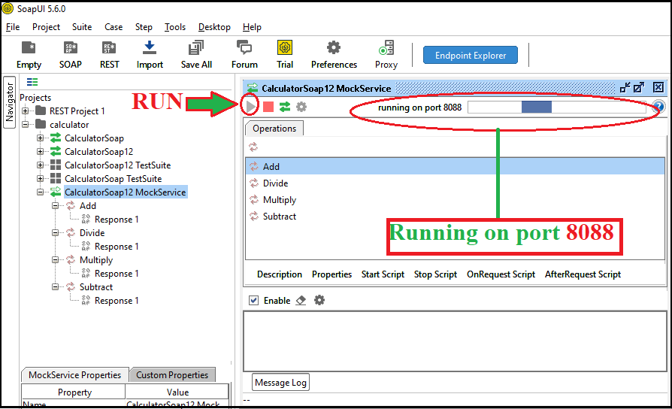
Task: Open the Tools menu
Action: 175,26
